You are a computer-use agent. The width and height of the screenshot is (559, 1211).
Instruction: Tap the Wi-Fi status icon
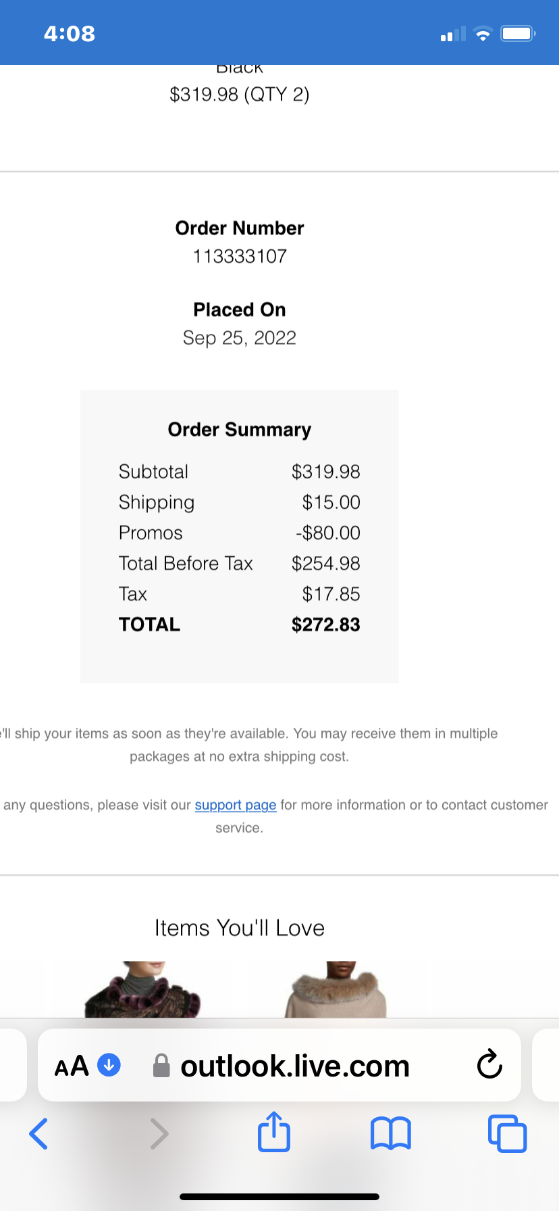[x=483, y=34]
